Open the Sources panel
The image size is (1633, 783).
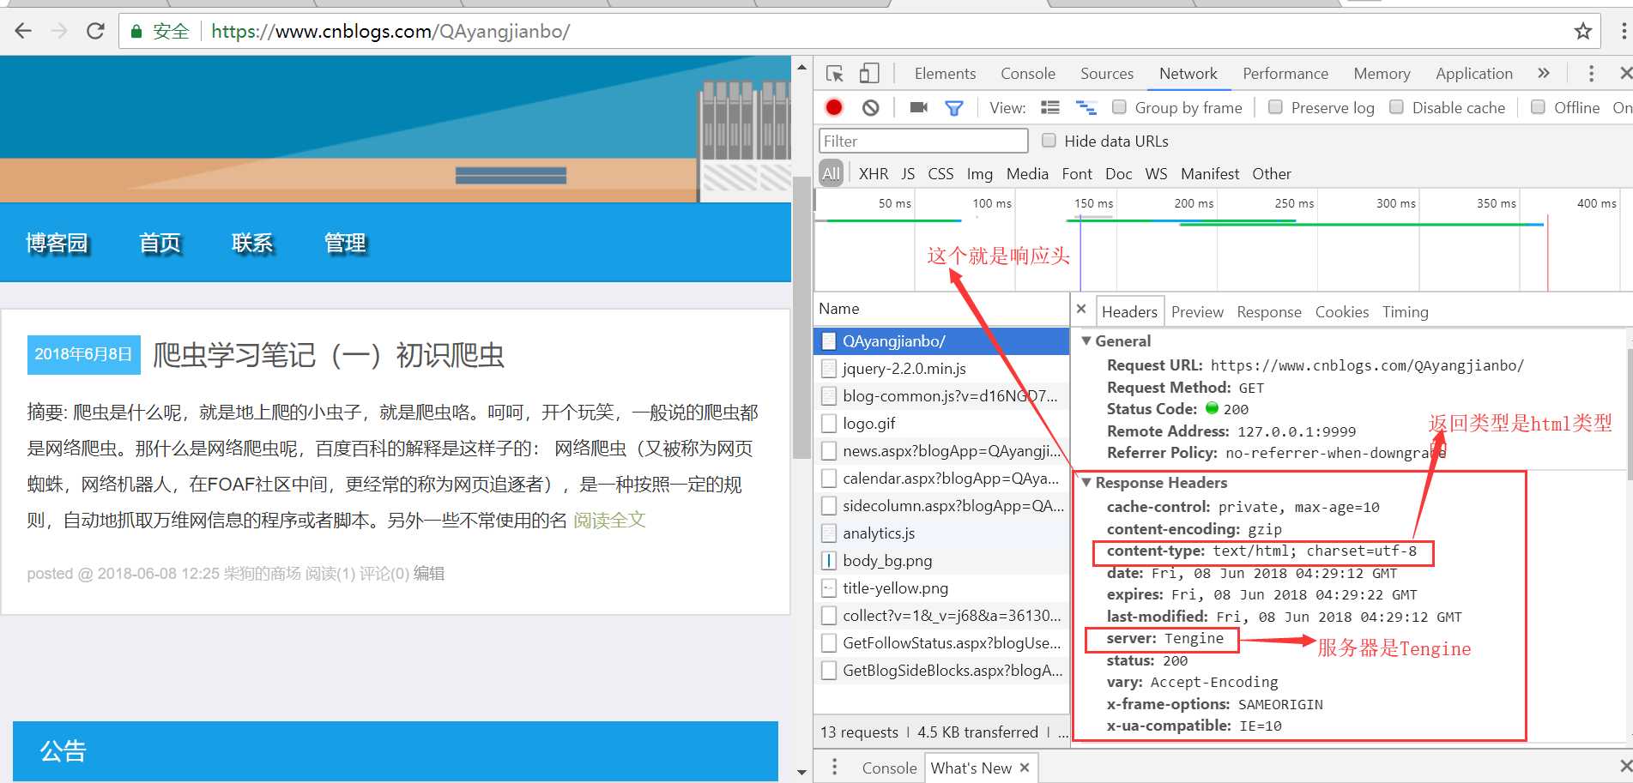click(1107, 74)
